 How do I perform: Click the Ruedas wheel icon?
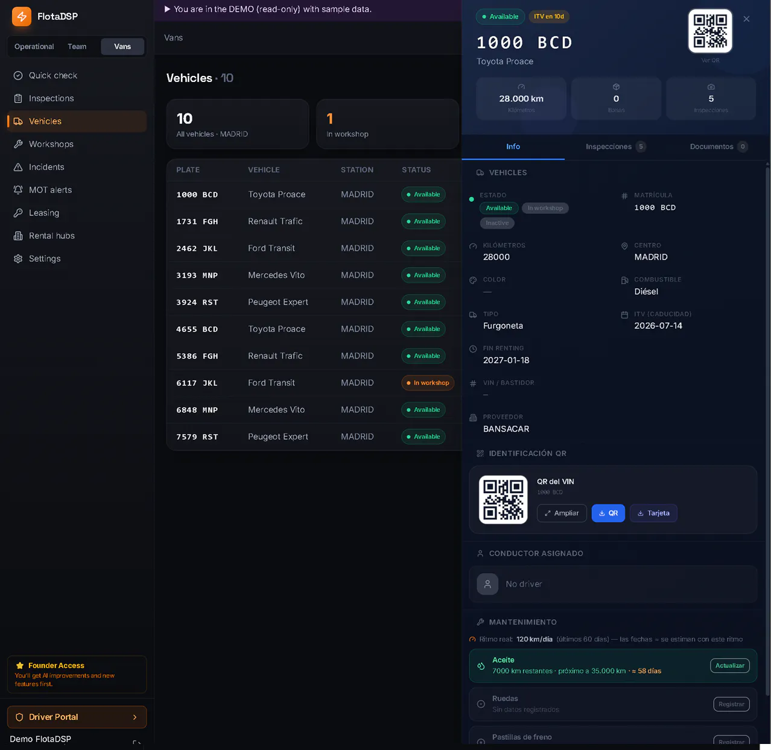pos(481,704)
